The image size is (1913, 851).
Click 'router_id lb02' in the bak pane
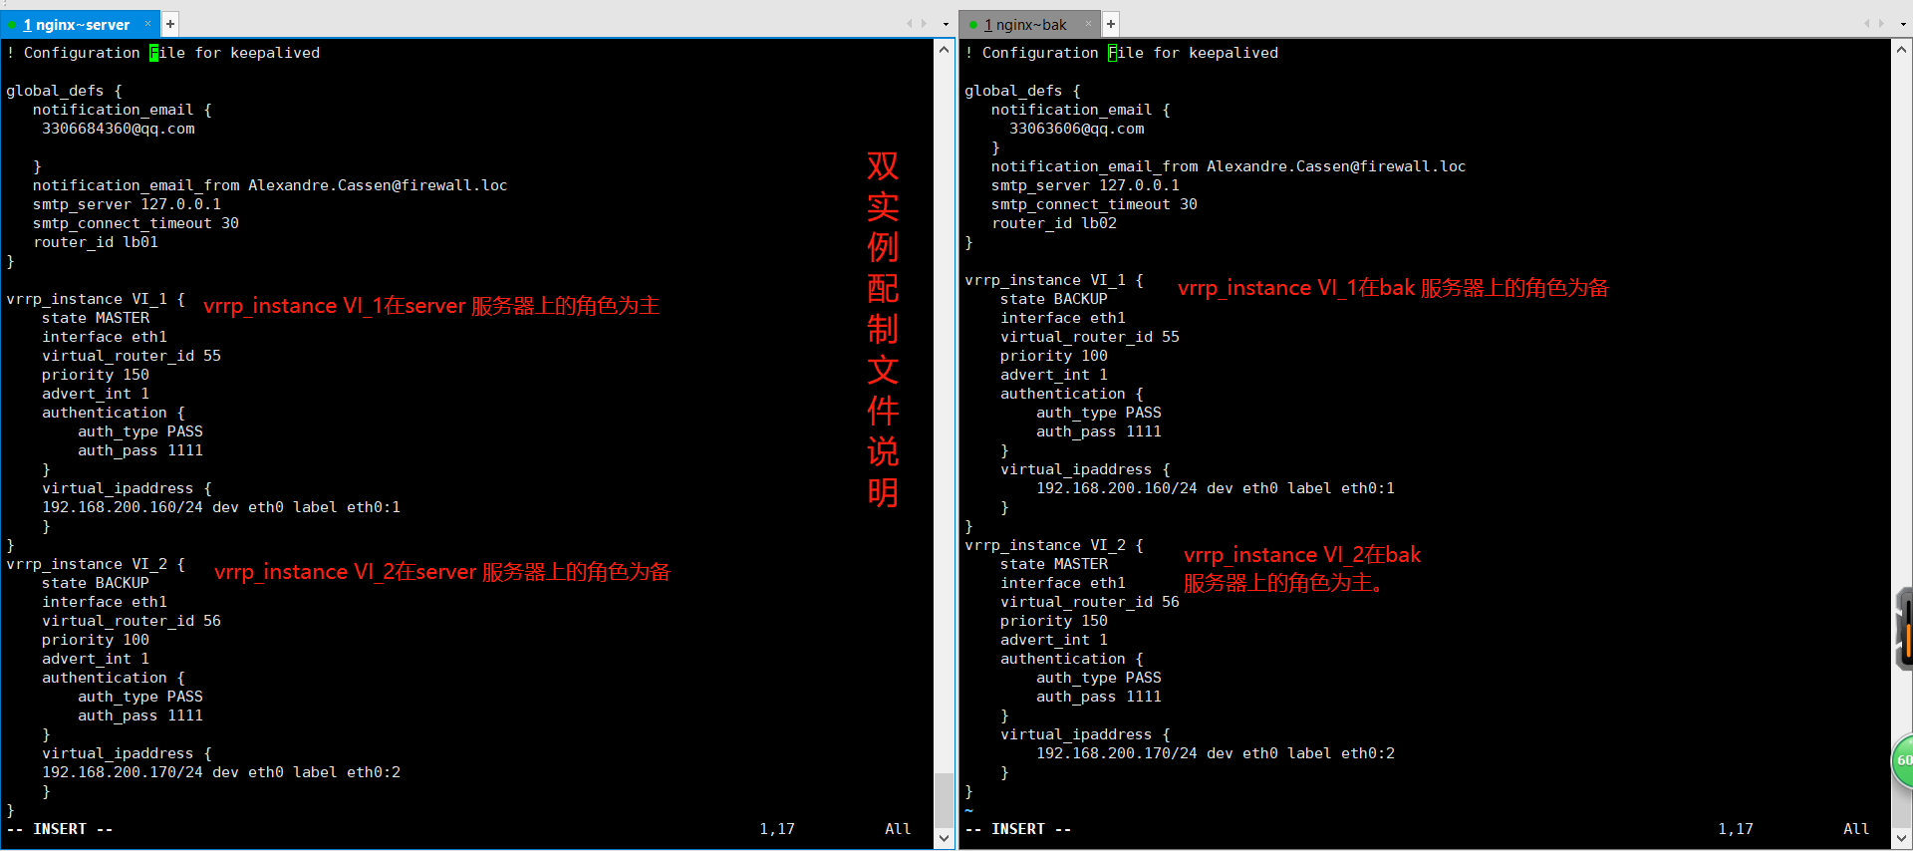[1054, 223]
